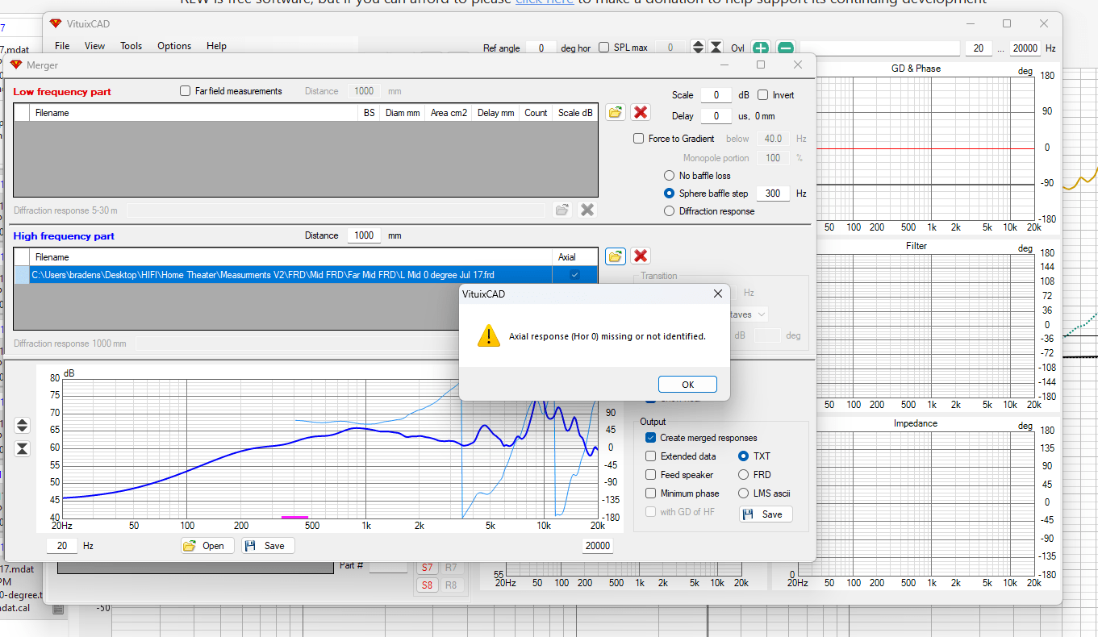
Task: Click the yellow warning triangle icon
Action: point(489,335)
